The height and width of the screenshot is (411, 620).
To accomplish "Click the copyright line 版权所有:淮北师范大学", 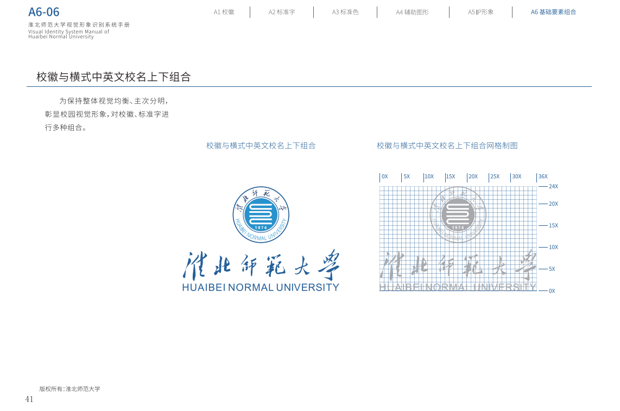I will (x=69, y=389).
